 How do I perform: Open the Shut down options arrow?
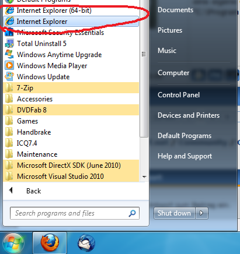pyautogui.click(x=201, y=213)
